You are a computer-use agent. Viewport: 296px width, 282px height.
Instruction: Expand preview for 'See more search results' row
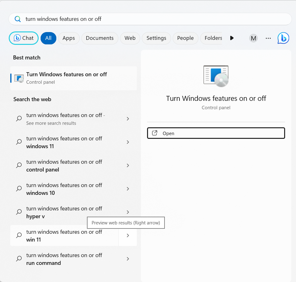[128, 119]
